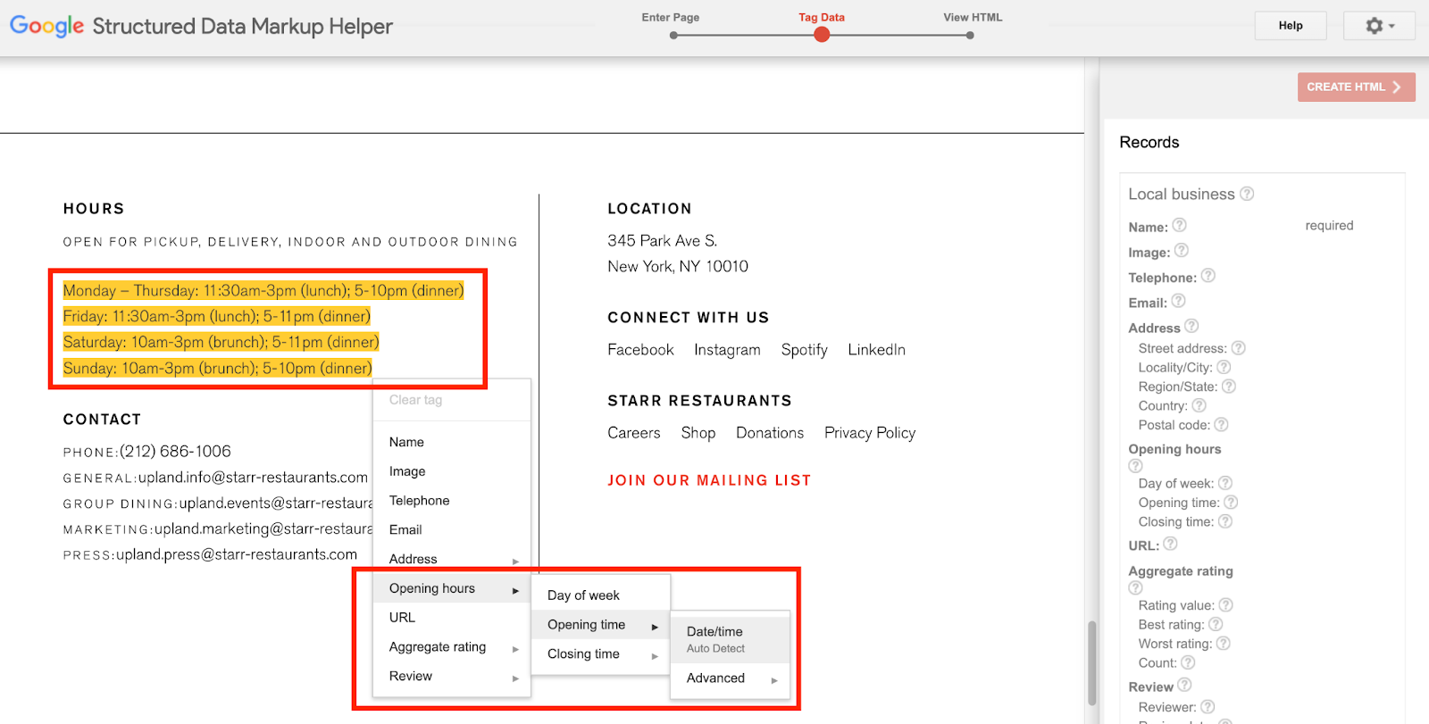Screen dimensions: 1429x724
Task: Click help icon next to Local business
Action: [x=1247, y=194]
